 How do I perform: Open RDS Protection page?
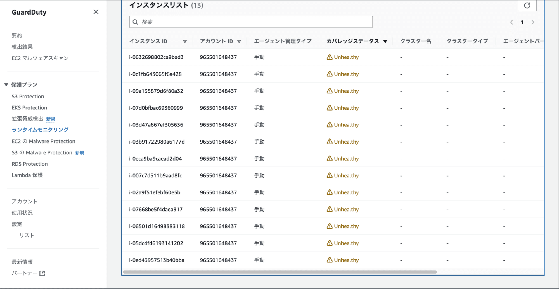(x=30, y=164)
